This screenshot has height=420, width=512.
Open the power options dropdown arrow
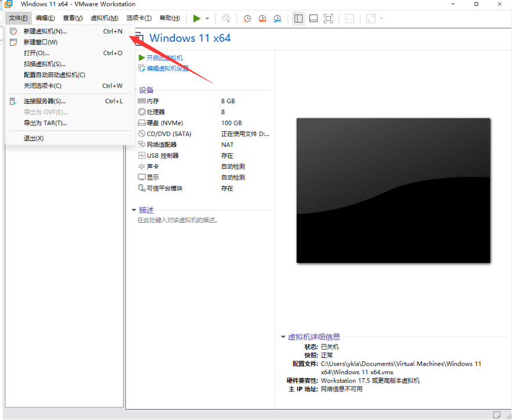point(207,19)
